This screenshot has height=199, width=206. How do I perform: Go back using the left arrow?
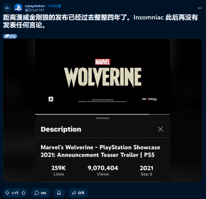click(7, 8)
